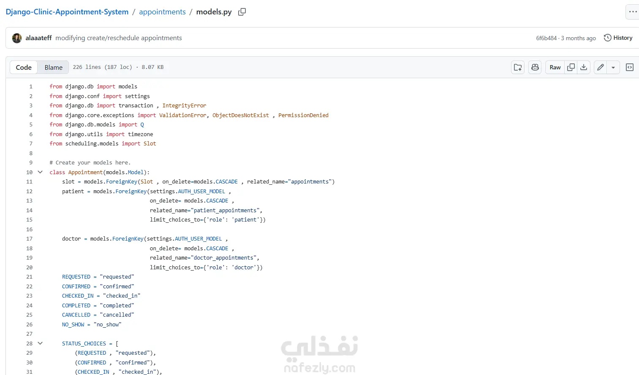Select line number 21

tap(29, 277)
